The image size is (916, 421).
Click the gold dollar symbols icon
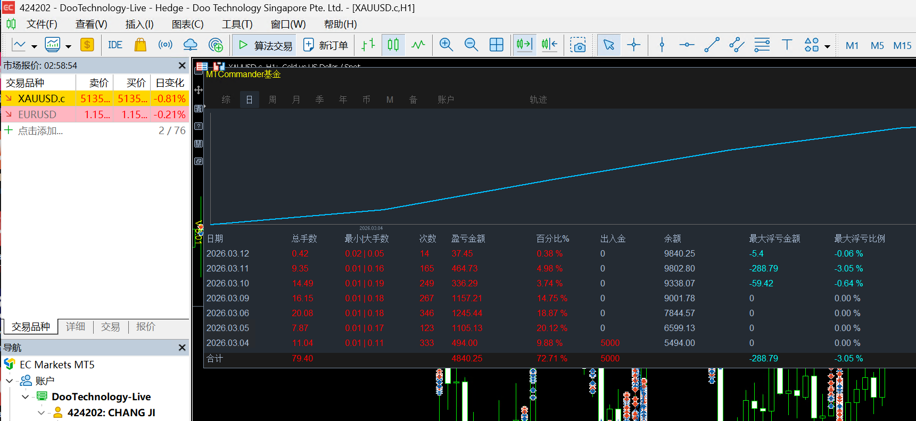point(87,45)
